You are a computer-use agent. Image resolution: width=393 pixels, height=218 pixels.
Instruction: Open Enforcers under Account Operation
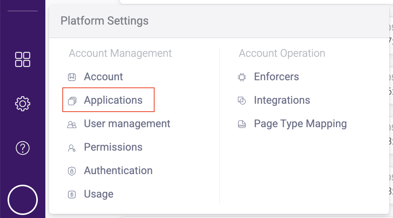coord(276,77)
